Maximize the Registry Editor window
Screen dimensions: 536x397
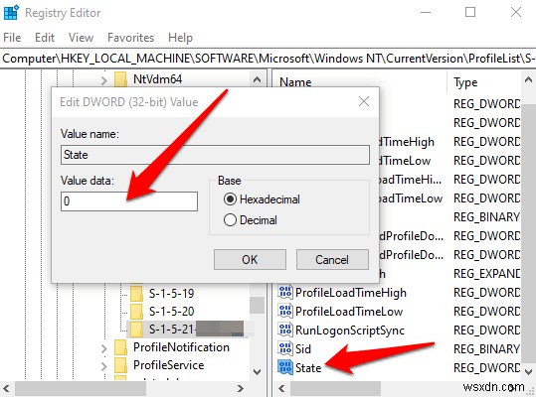click(470, 13)
